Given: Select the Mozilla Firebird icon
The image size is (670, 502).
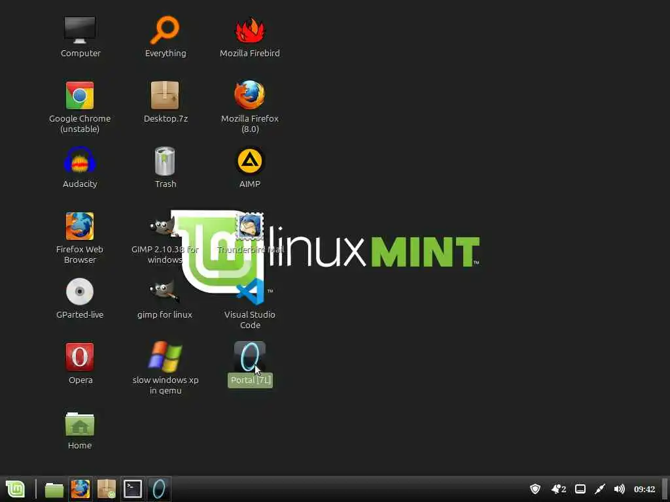Looking at the screenshot, I should click(x=250, y=30).
